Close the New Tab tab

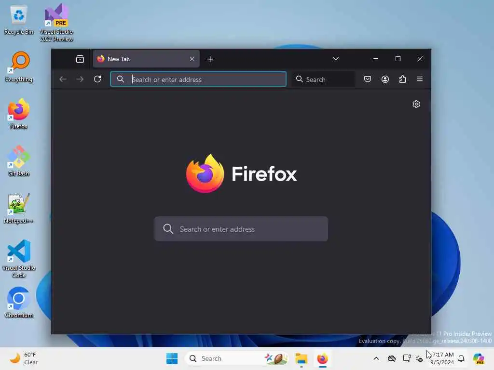point(192,59)
